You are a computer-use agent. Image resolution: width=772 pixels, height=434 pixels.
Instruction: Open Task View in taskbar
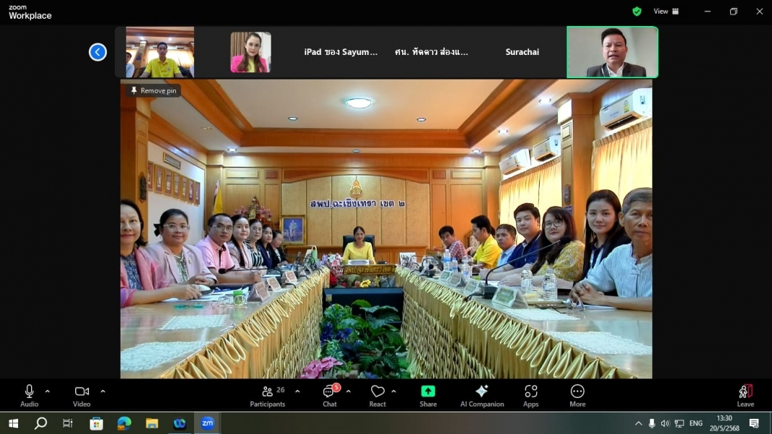click(x=68, y=423)
